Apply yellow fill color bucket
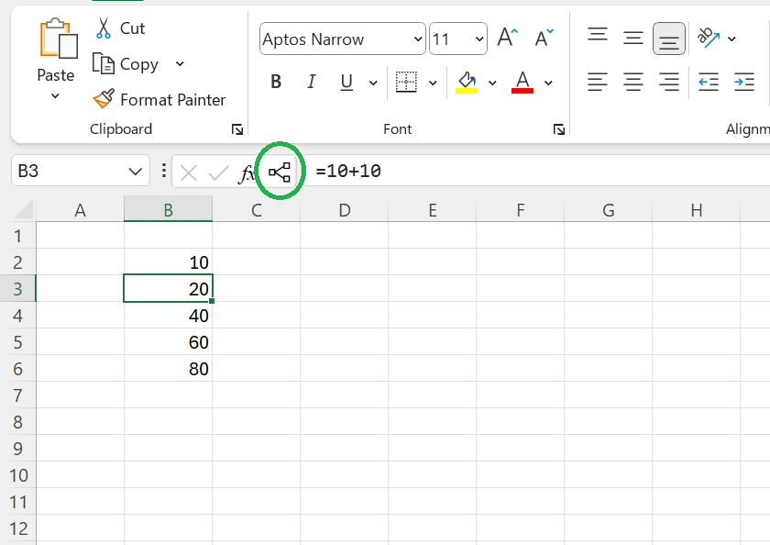 [467, 82]
